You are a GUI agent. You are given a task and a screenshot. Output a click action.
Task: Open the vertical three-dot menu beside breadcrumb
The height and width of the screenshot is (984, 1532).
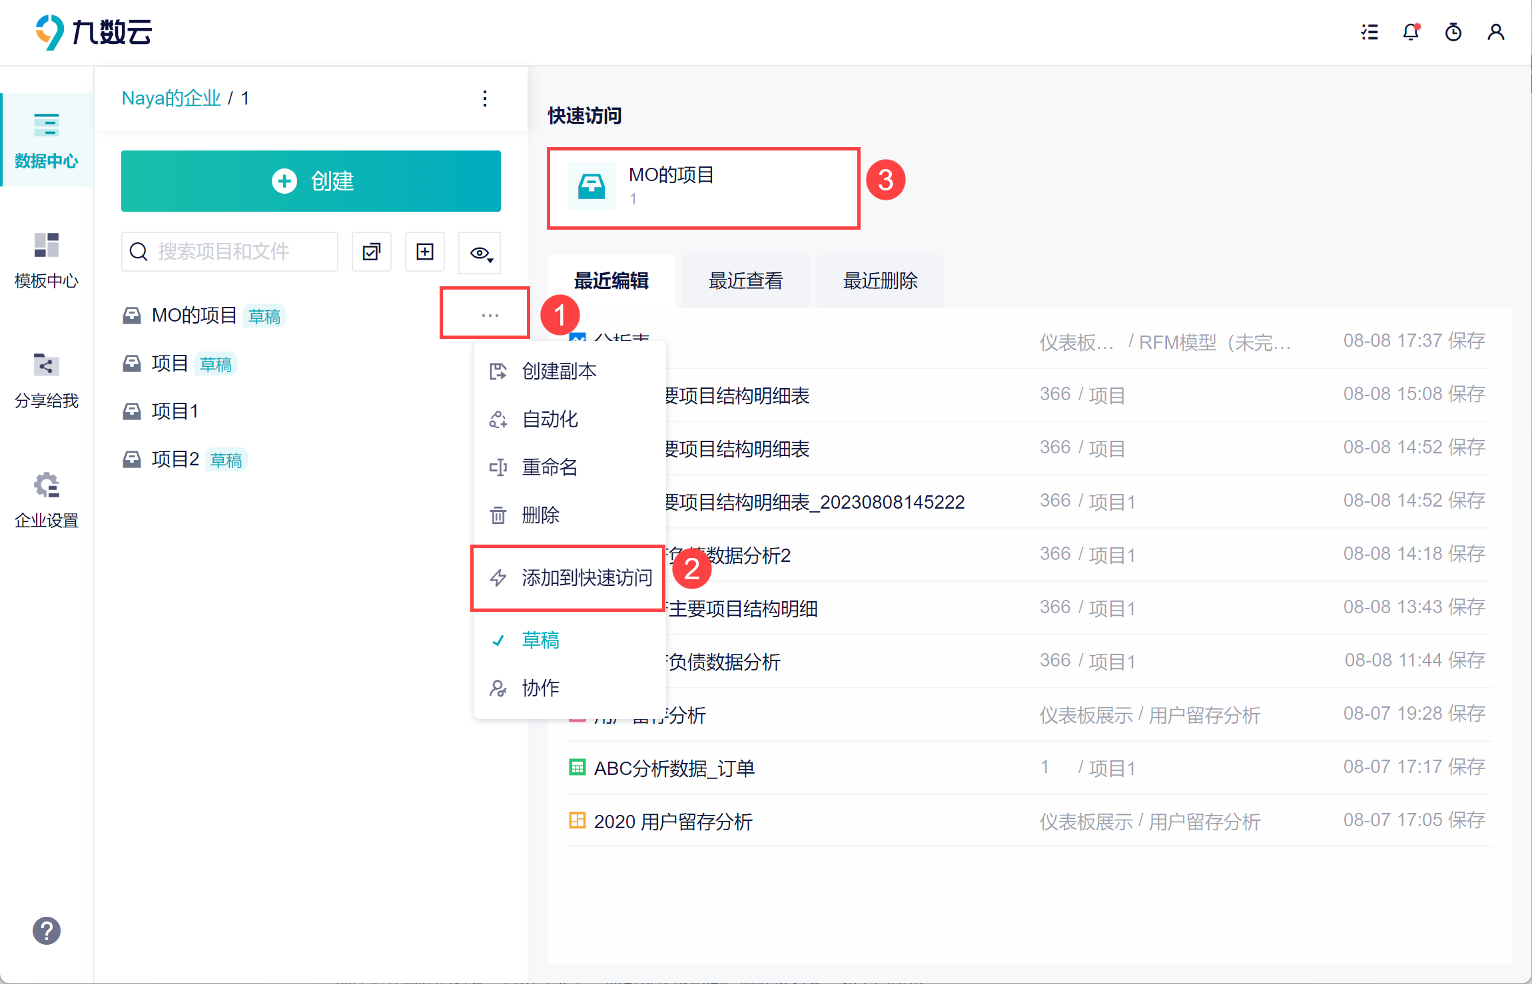pyautogui.click(x=485, y=99)
